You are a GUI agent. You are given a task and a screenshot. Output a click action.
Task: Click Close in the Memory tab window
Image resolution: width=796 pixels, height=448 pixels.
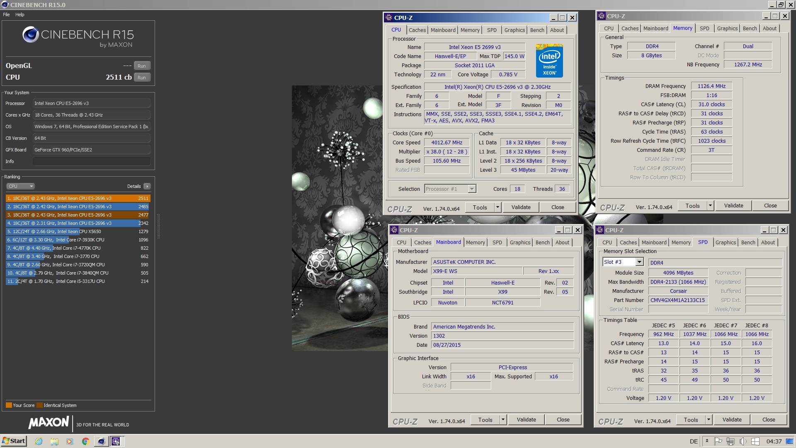pos(770,206)
